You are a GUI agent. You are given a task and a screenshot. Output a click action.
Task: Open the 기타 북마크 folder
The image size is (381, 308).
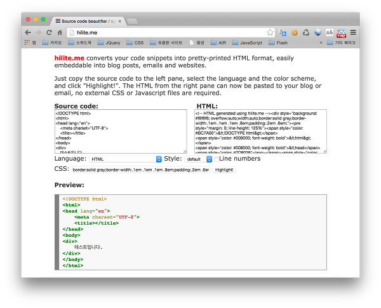pyautogui.click(x=341, y=43)
